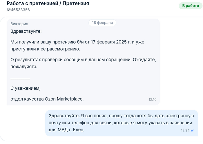Click the words "МВД г. Елец"
Image resolution: width=203 pixels, height=144 pixels.
(x=71, y=130)
